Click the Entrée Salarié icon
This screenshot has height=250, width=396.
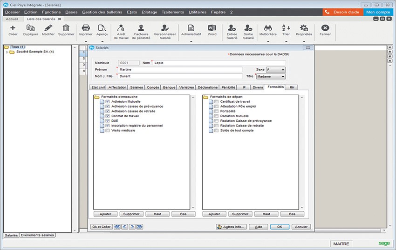coord(232,28)
